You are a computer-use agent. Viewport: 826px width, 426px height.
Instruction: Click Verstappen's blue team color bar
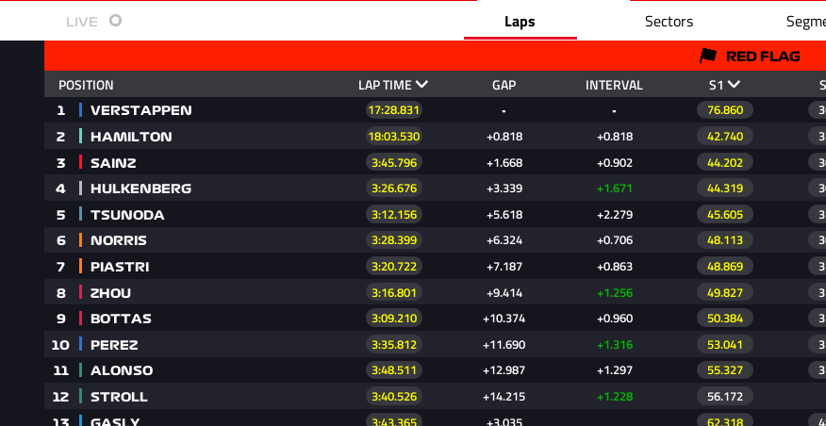coord(80,110)
